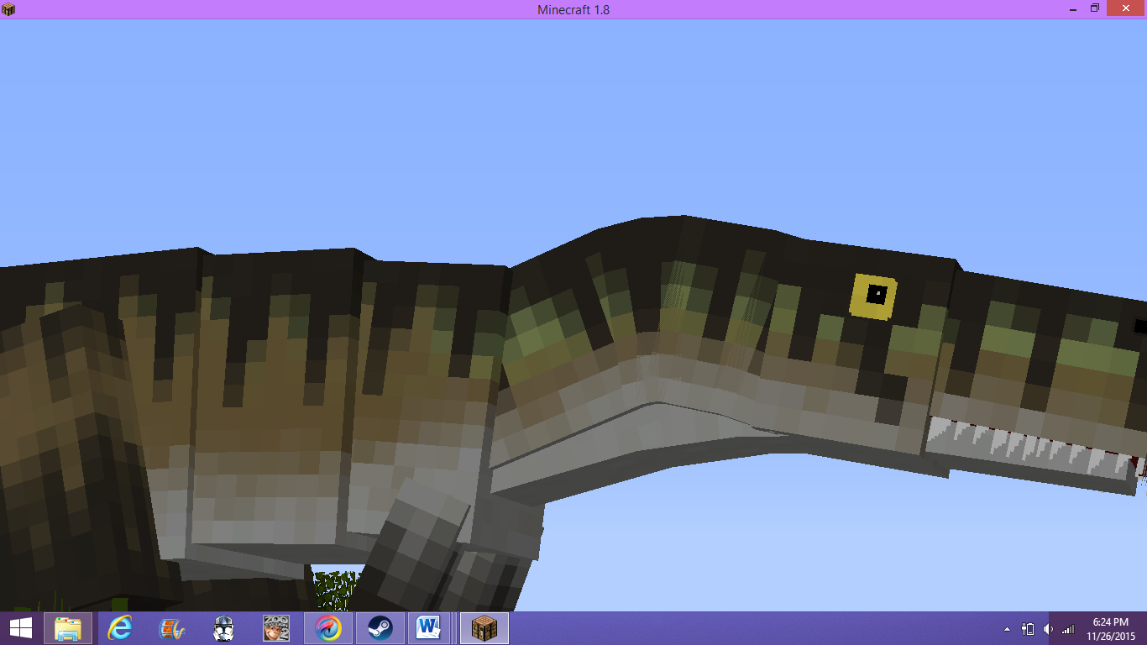This screenshot has height=645, width=1147.
Task: Switch to Microsoft Word in the taskbar
Action: point(431,628)
